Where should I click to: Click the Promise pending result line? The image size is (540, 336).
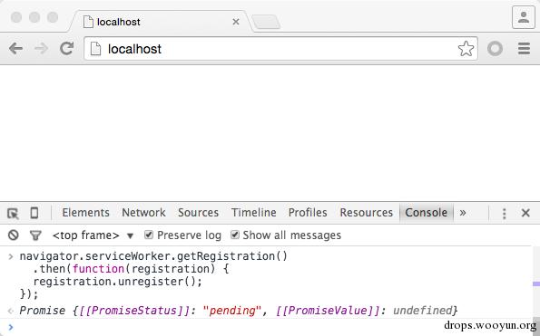239,311
